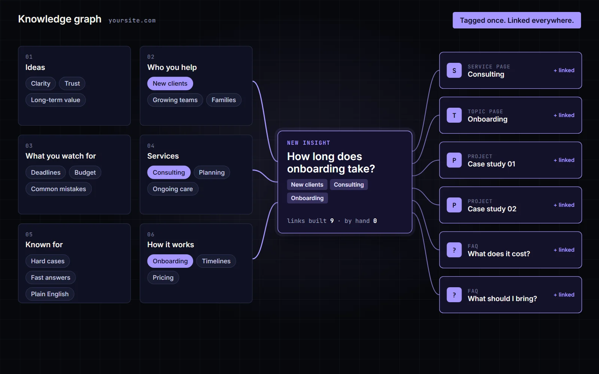The height and width of the screenshot is (374, 599).
Task: Click + linked on What should I bring?
Action: (564, 295)
